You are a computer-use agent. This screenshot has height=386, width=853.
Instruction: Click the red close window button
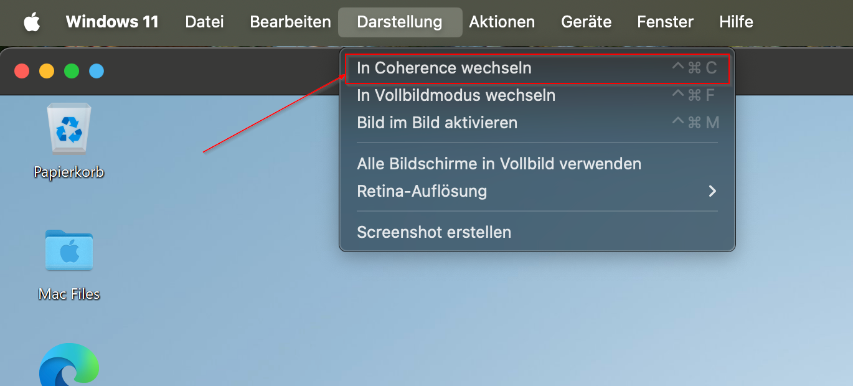22,71
